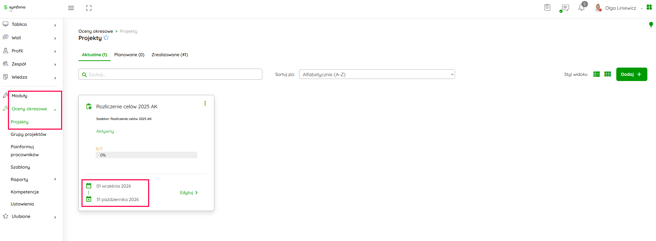Click Olga Liniewicz profile avatar
The height and width of the screenshot is (241, 656).
598,8
